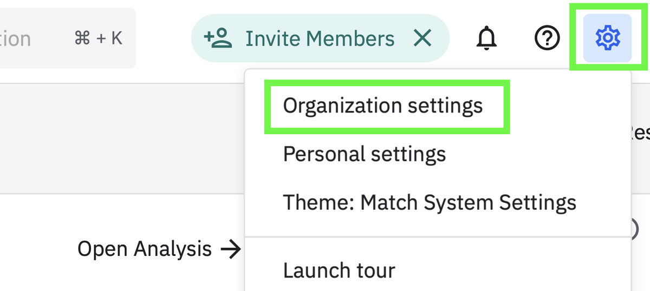
Task: Click the cut-off Res text at right
Action: pos(640,133)
